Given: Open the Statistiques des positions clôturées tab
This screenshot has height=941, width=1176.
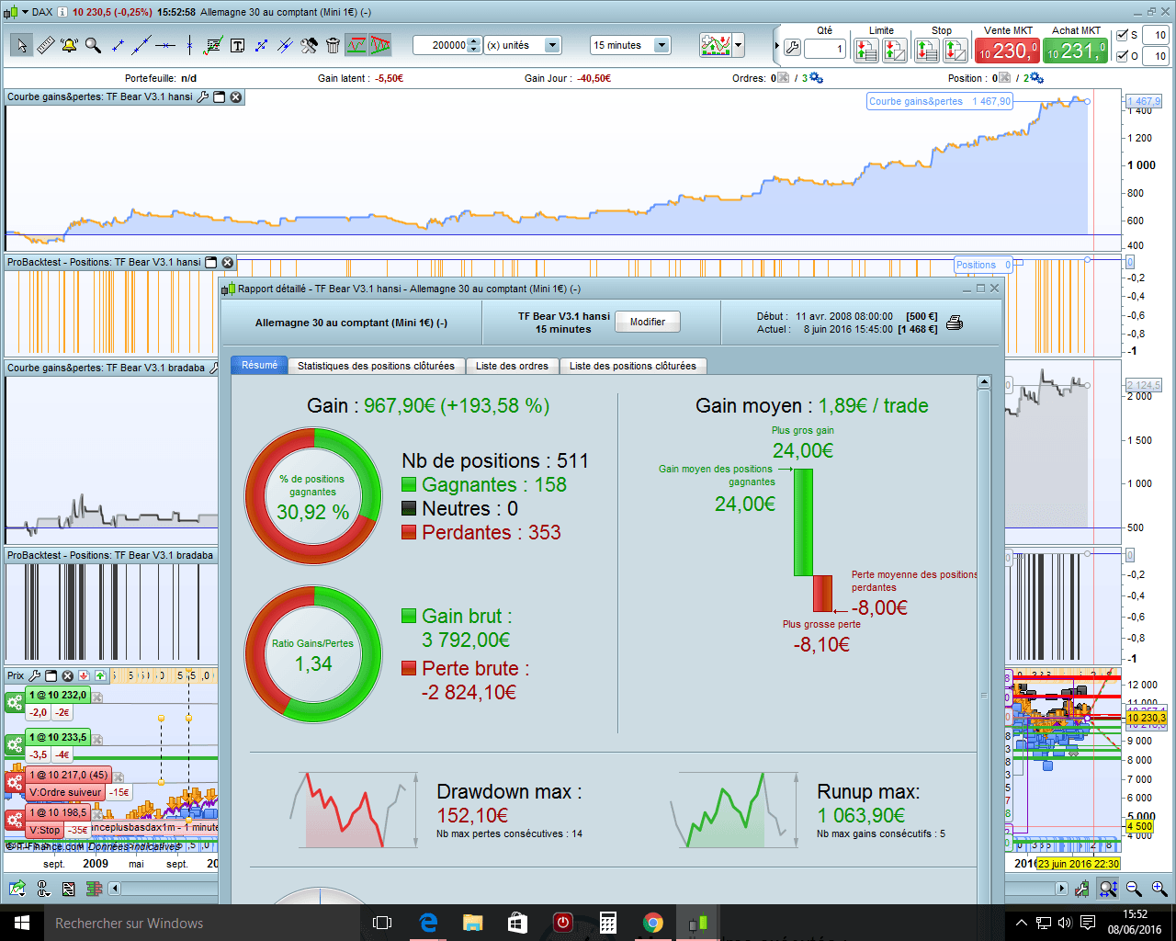Looking at the screenshot, I should tap(376, 366).
